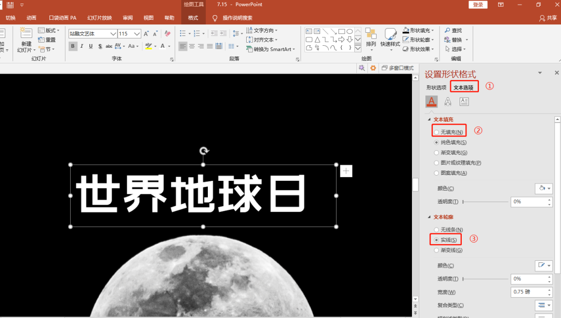Click the outline width (宽度) input field
561x318 pixels.
(x=529, y=292)
